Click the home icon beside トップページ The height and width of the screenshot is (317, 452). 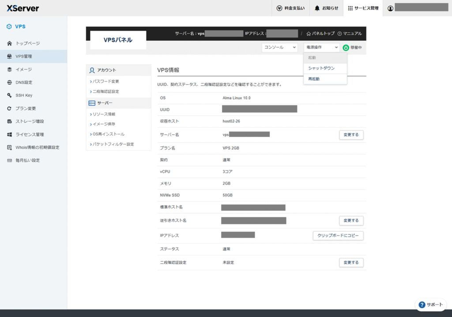point(9,43)
